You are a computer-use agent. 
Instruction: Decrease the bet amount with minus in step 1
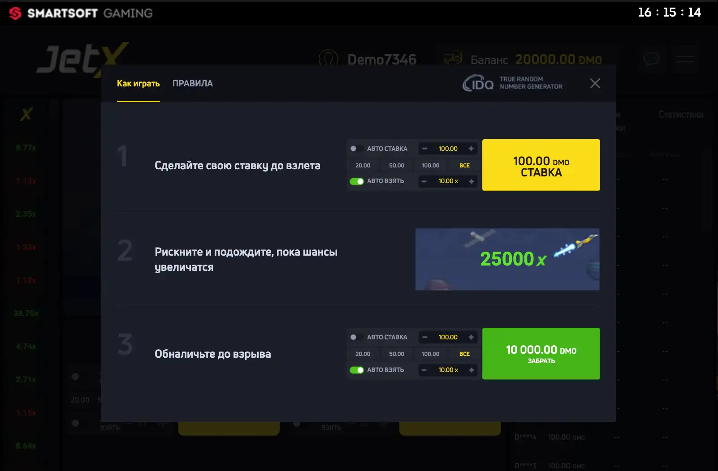[424, 149]
